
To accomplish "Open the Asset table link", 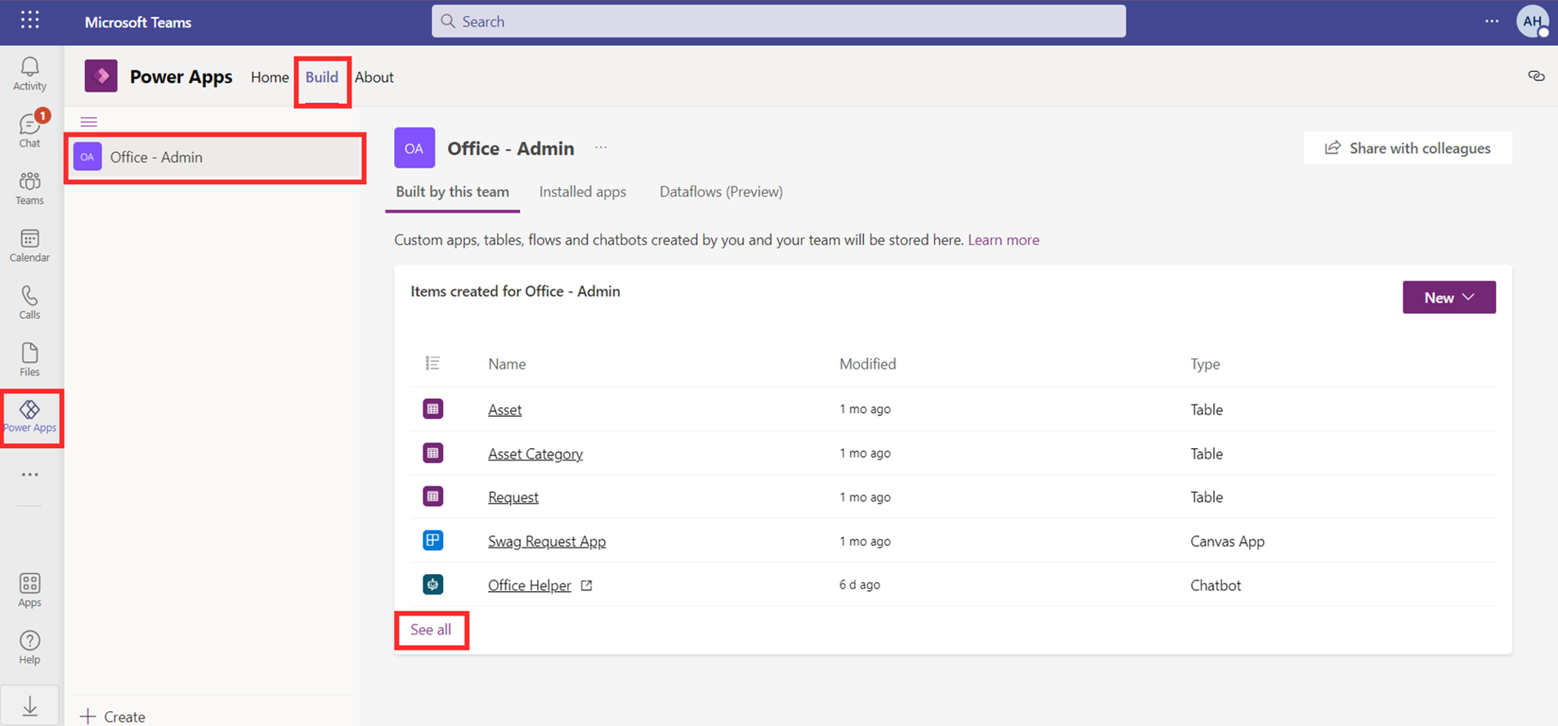I will pyautogui.click(x=504, y=410).
